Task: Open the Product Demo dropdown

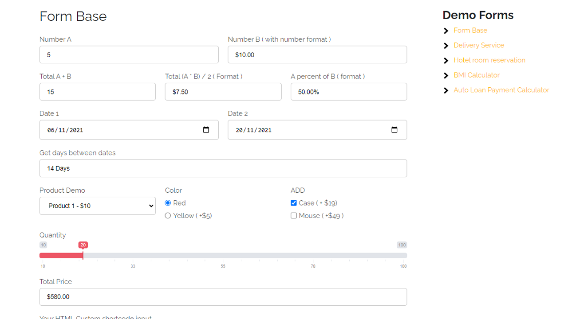Action: 98,206
